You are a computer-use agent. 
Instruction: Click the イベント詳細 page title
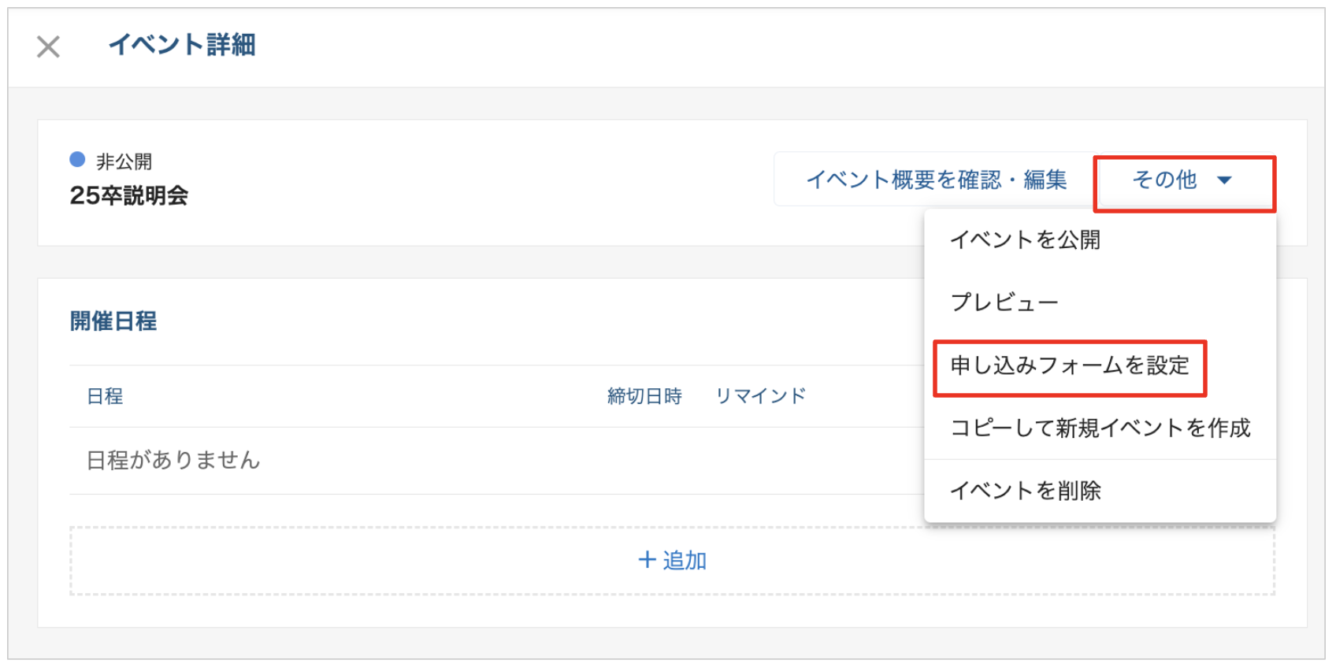[x=182, y=45]
